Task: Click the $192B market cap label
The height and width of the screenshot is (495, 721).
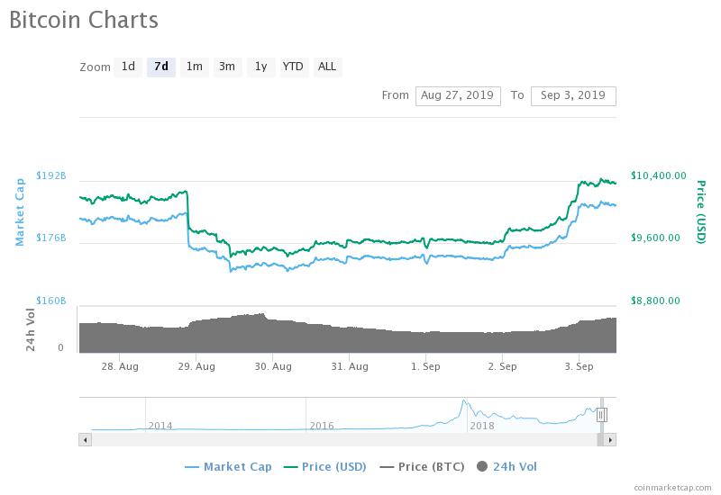Action: point(51,175)
